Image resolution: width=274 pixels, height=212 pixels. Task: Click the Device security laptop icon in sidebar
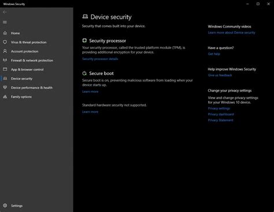pyautogui.click(x=5, y=78)
